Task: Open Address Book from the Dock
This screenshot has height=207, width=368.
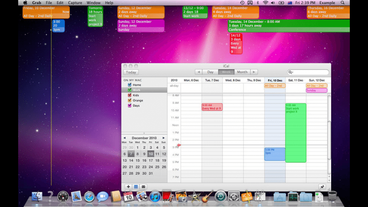Action: (115, 196)
